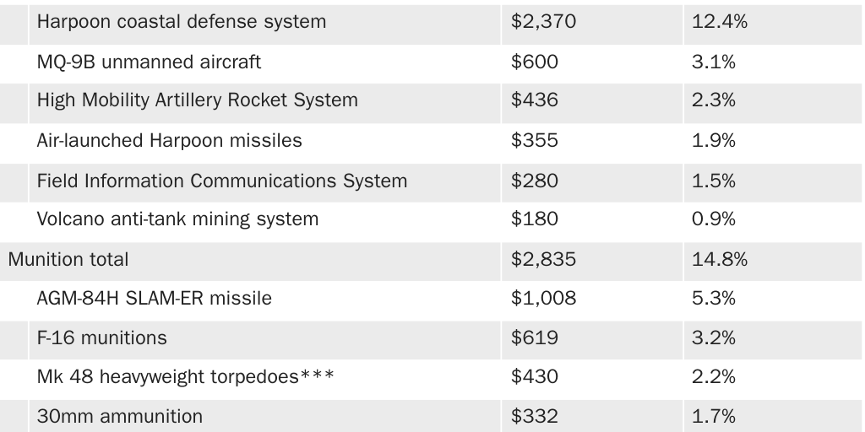This screenshot has width=865, height=432.
Task: Click the Munition total row heading
Action: tap(68, 259)
